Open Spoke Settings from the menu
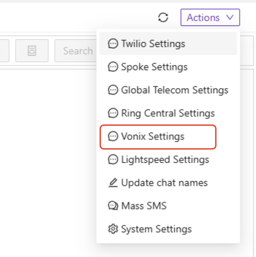 pos(168,67)
